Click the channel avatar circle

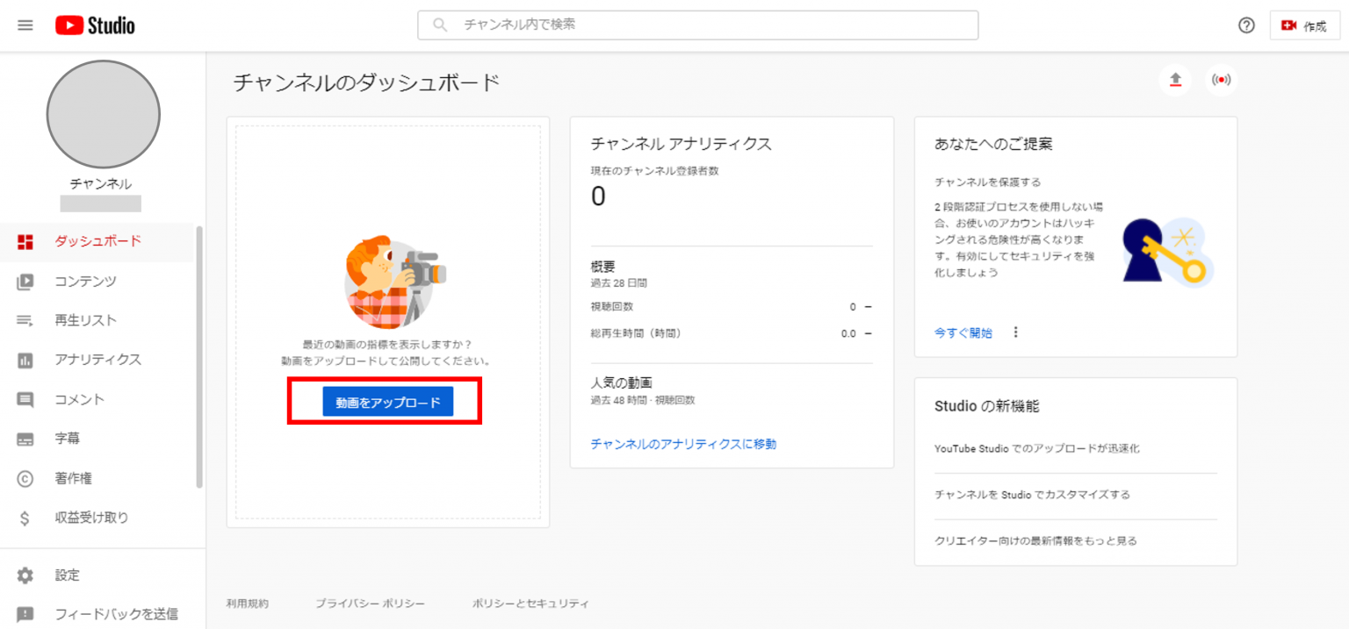[x=103, y=114]
